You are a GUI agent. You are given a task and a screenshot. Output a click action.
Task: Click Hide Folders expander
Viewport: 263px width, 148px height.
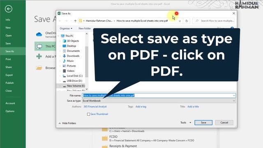click(67, 123)
